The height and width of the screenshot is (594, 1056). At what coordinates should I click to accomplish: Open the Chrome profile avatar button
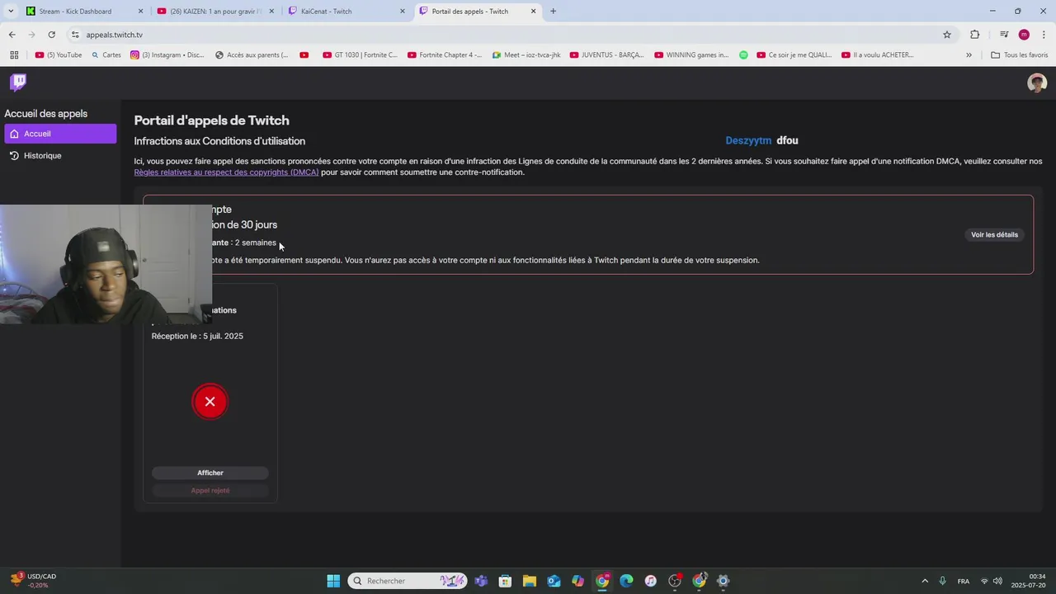click(1024, 35)
